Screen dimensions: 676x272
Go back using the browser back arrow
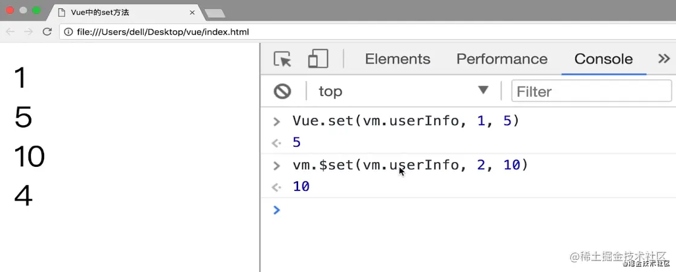pos(10,32)
